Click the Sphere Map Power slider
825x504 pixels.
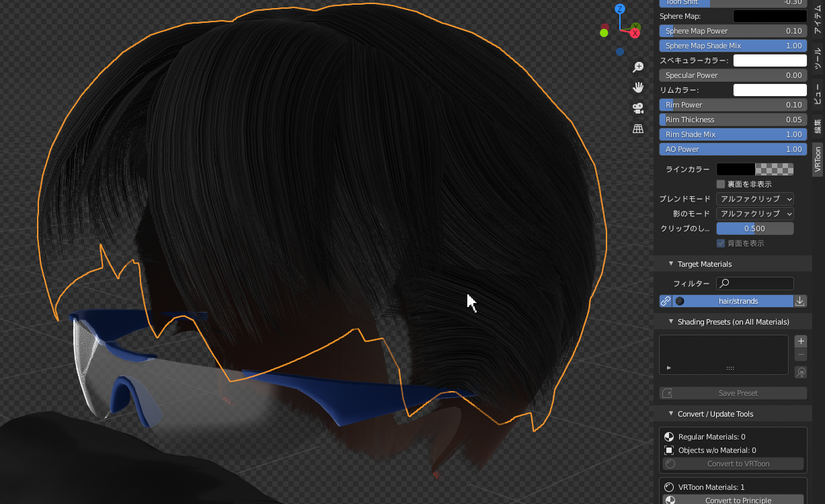(733, 31)
